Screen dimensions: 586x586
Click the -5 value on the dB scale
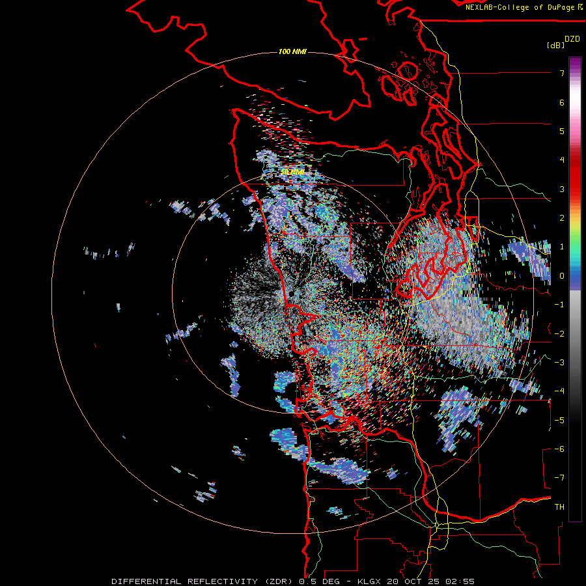pos(559,421)
